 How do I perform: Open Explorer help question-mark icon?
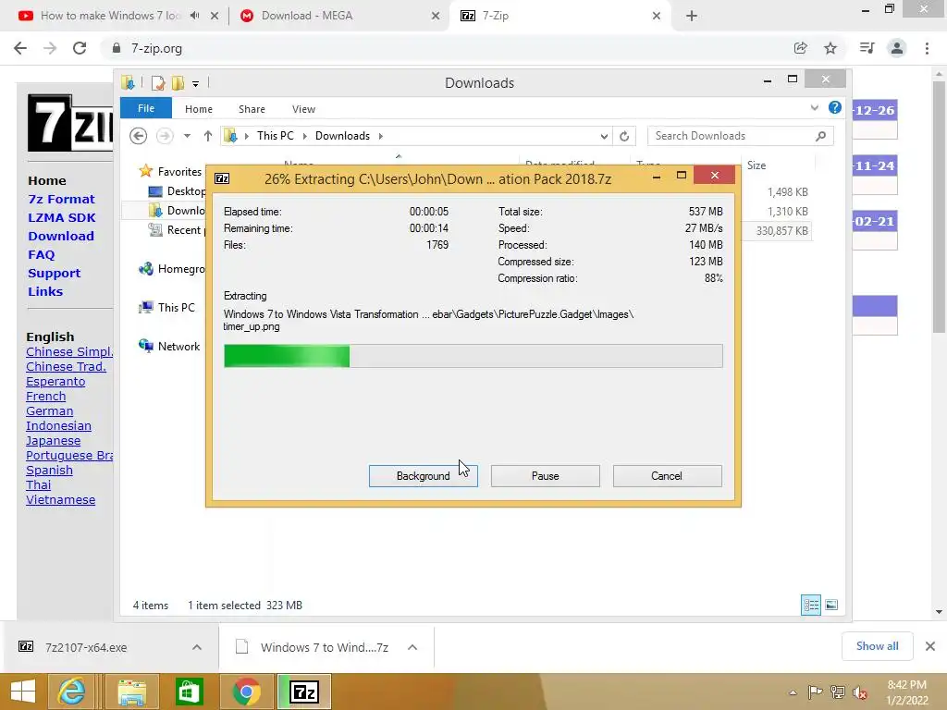835,107
